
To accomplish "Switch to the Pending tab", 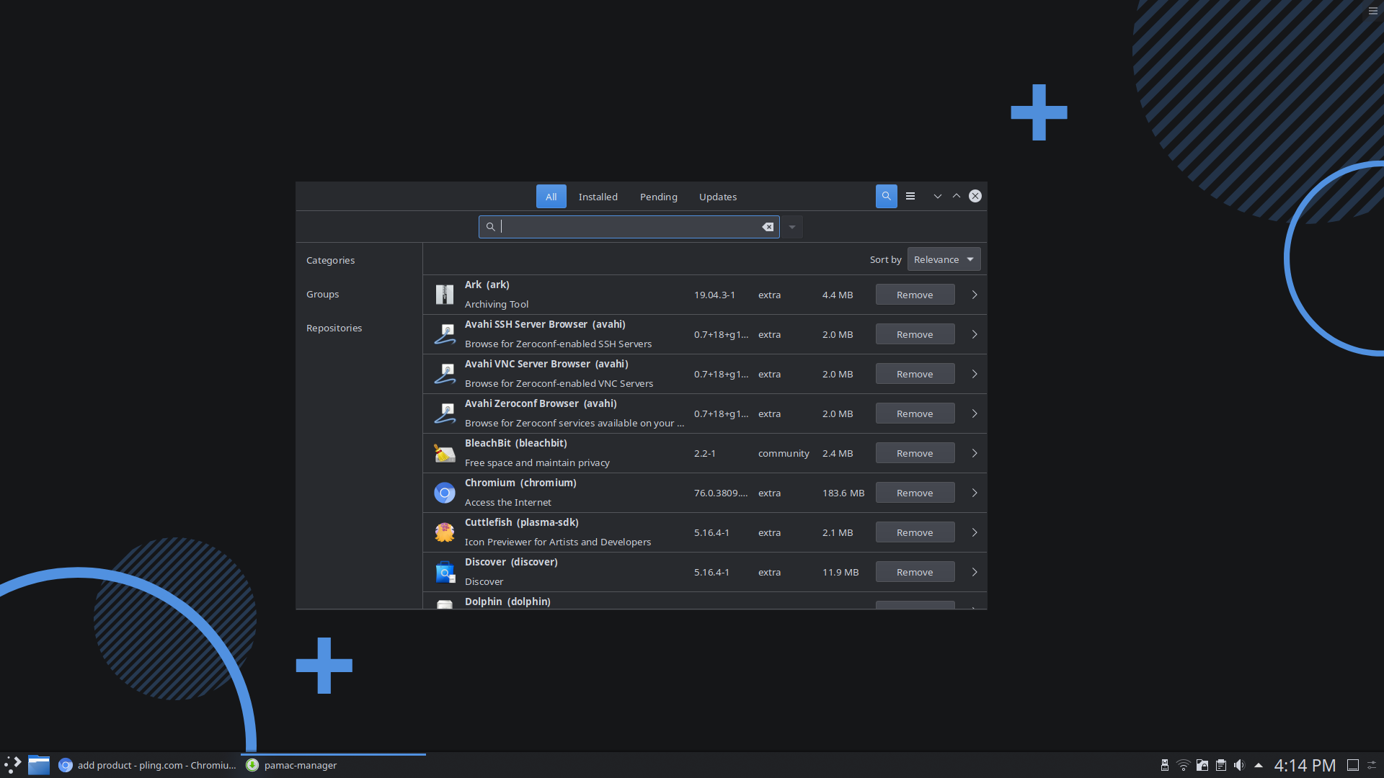I will point(658,197).
